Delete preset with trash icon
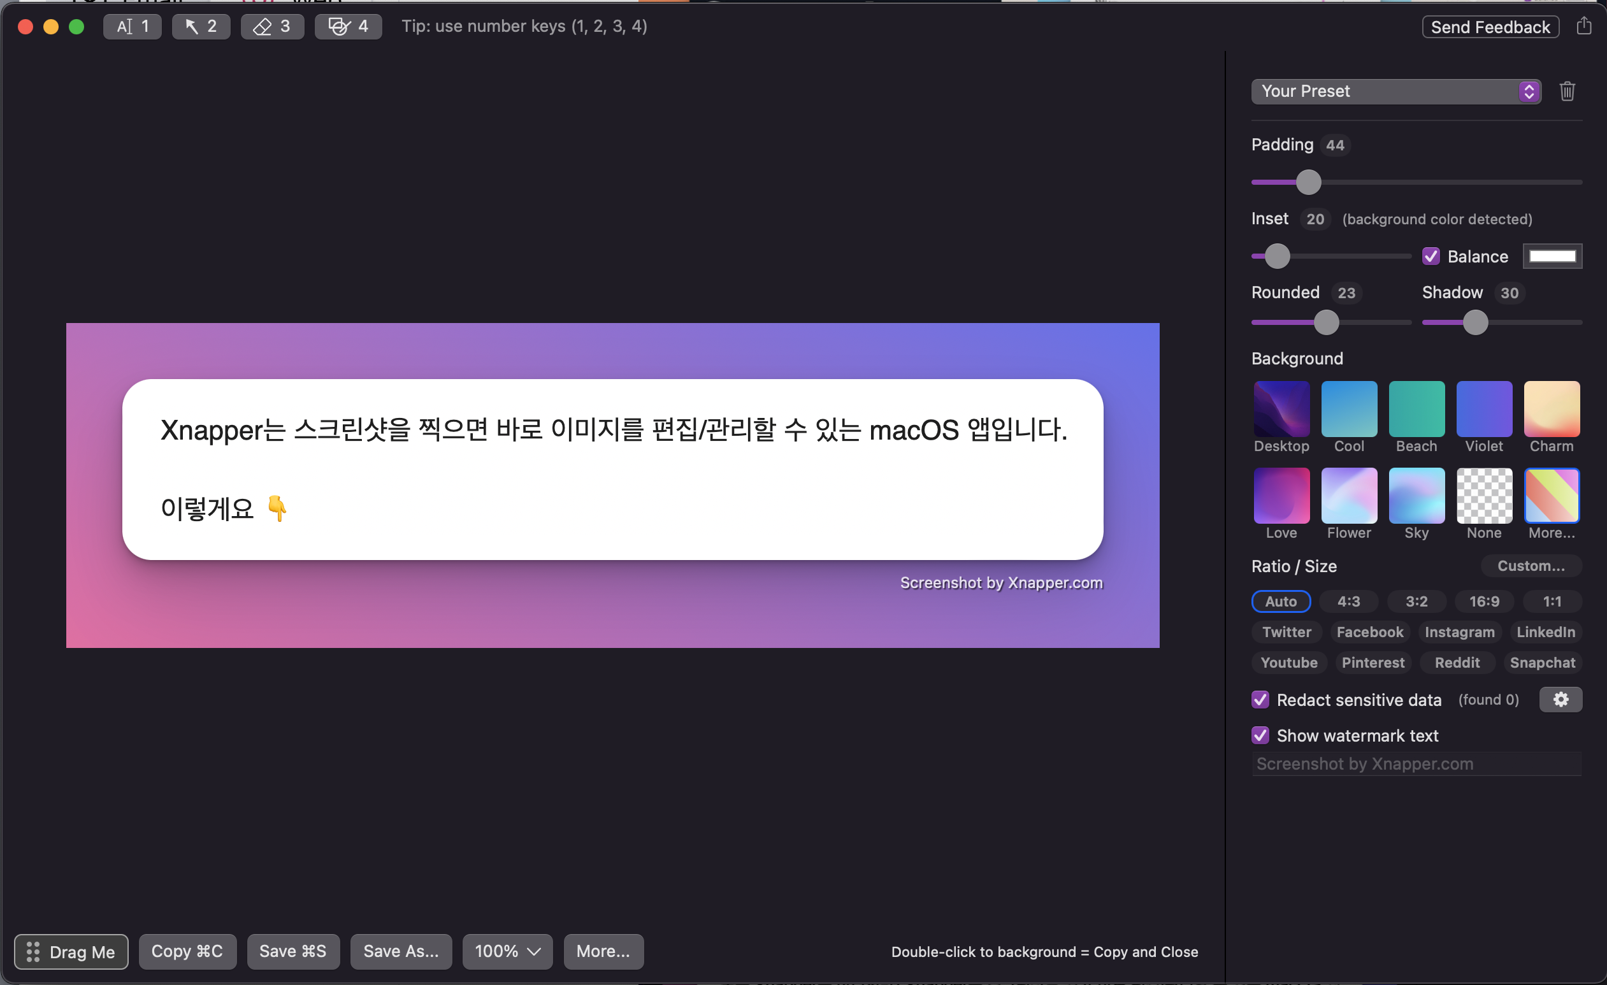Screen dimensions: 1607x985 pos(1567,91)
